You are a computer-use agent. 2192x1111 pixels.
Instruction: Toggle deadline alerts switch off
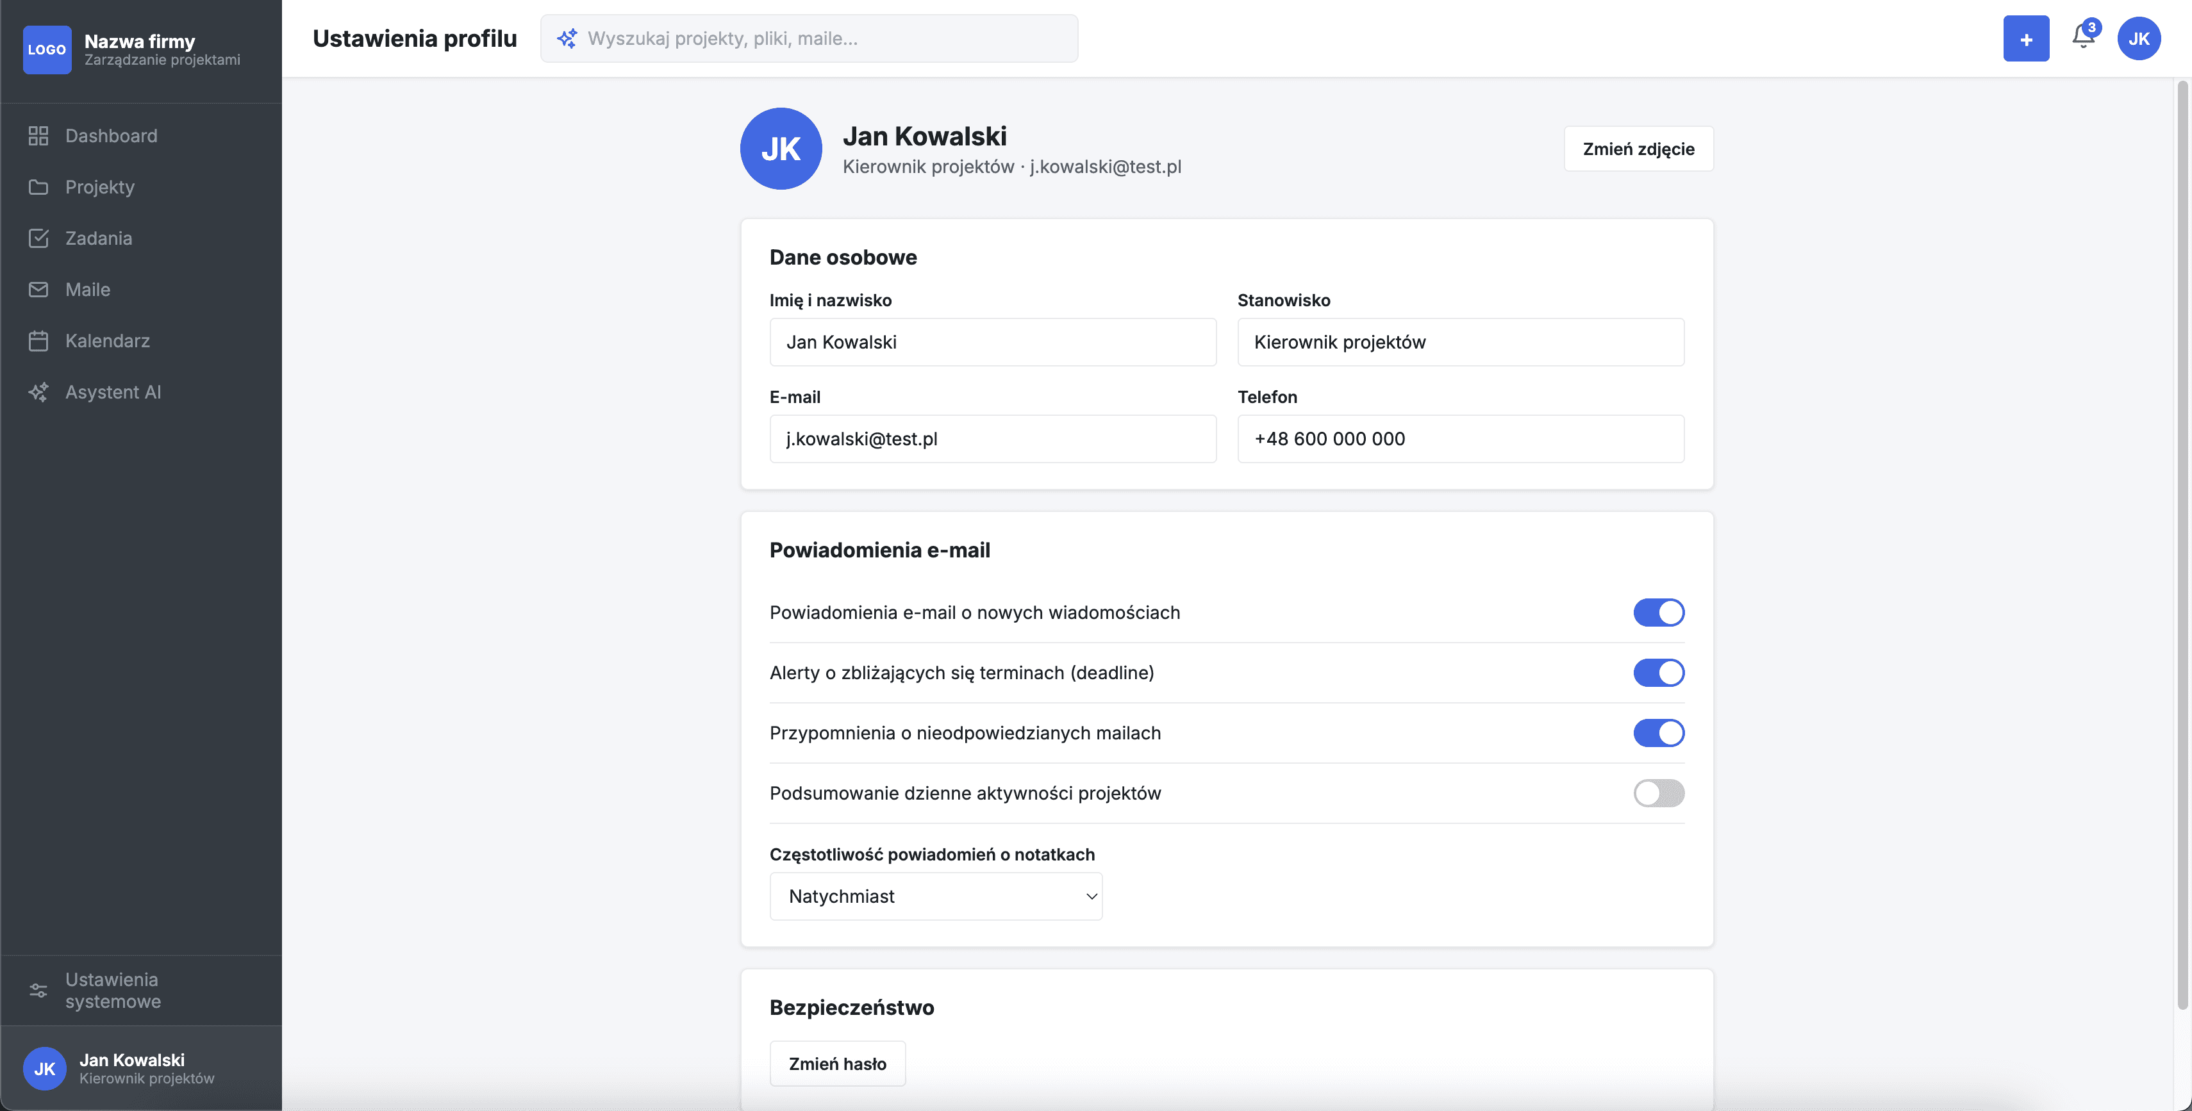1659,673
